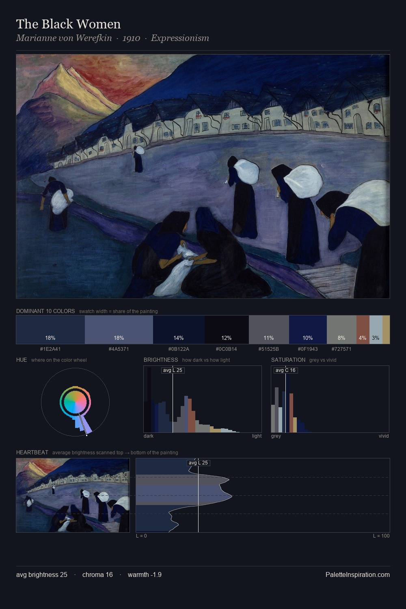Click the 'light' brightness axis label
Screen dimensions: 406x609
[257, 436]
